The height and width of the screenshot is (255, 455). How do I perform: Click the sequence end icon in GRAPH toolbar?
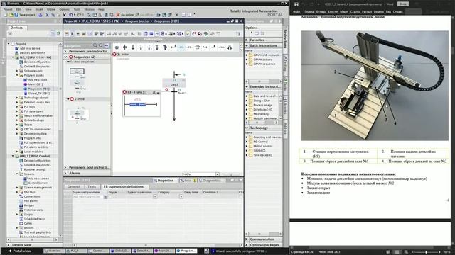point(141,47)
